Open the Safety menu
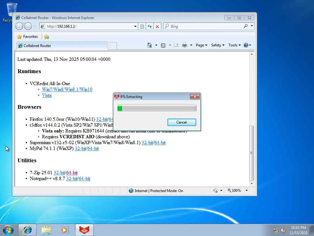314x236 pixels. click(x=218, y=45)
